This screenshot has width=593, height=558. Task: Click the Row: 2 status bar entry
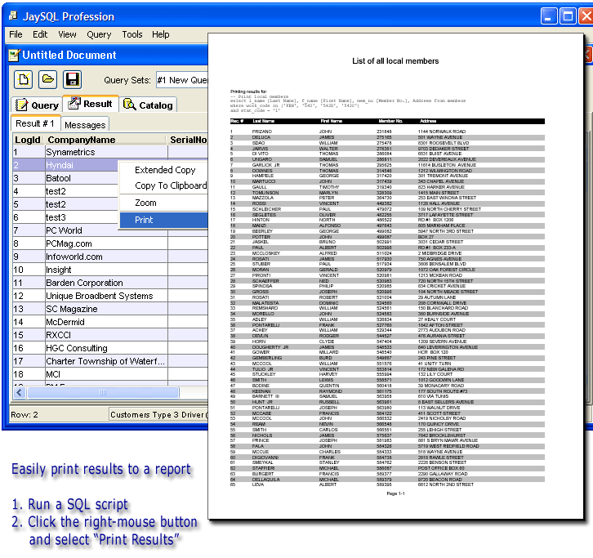click(x=25, y=415)
